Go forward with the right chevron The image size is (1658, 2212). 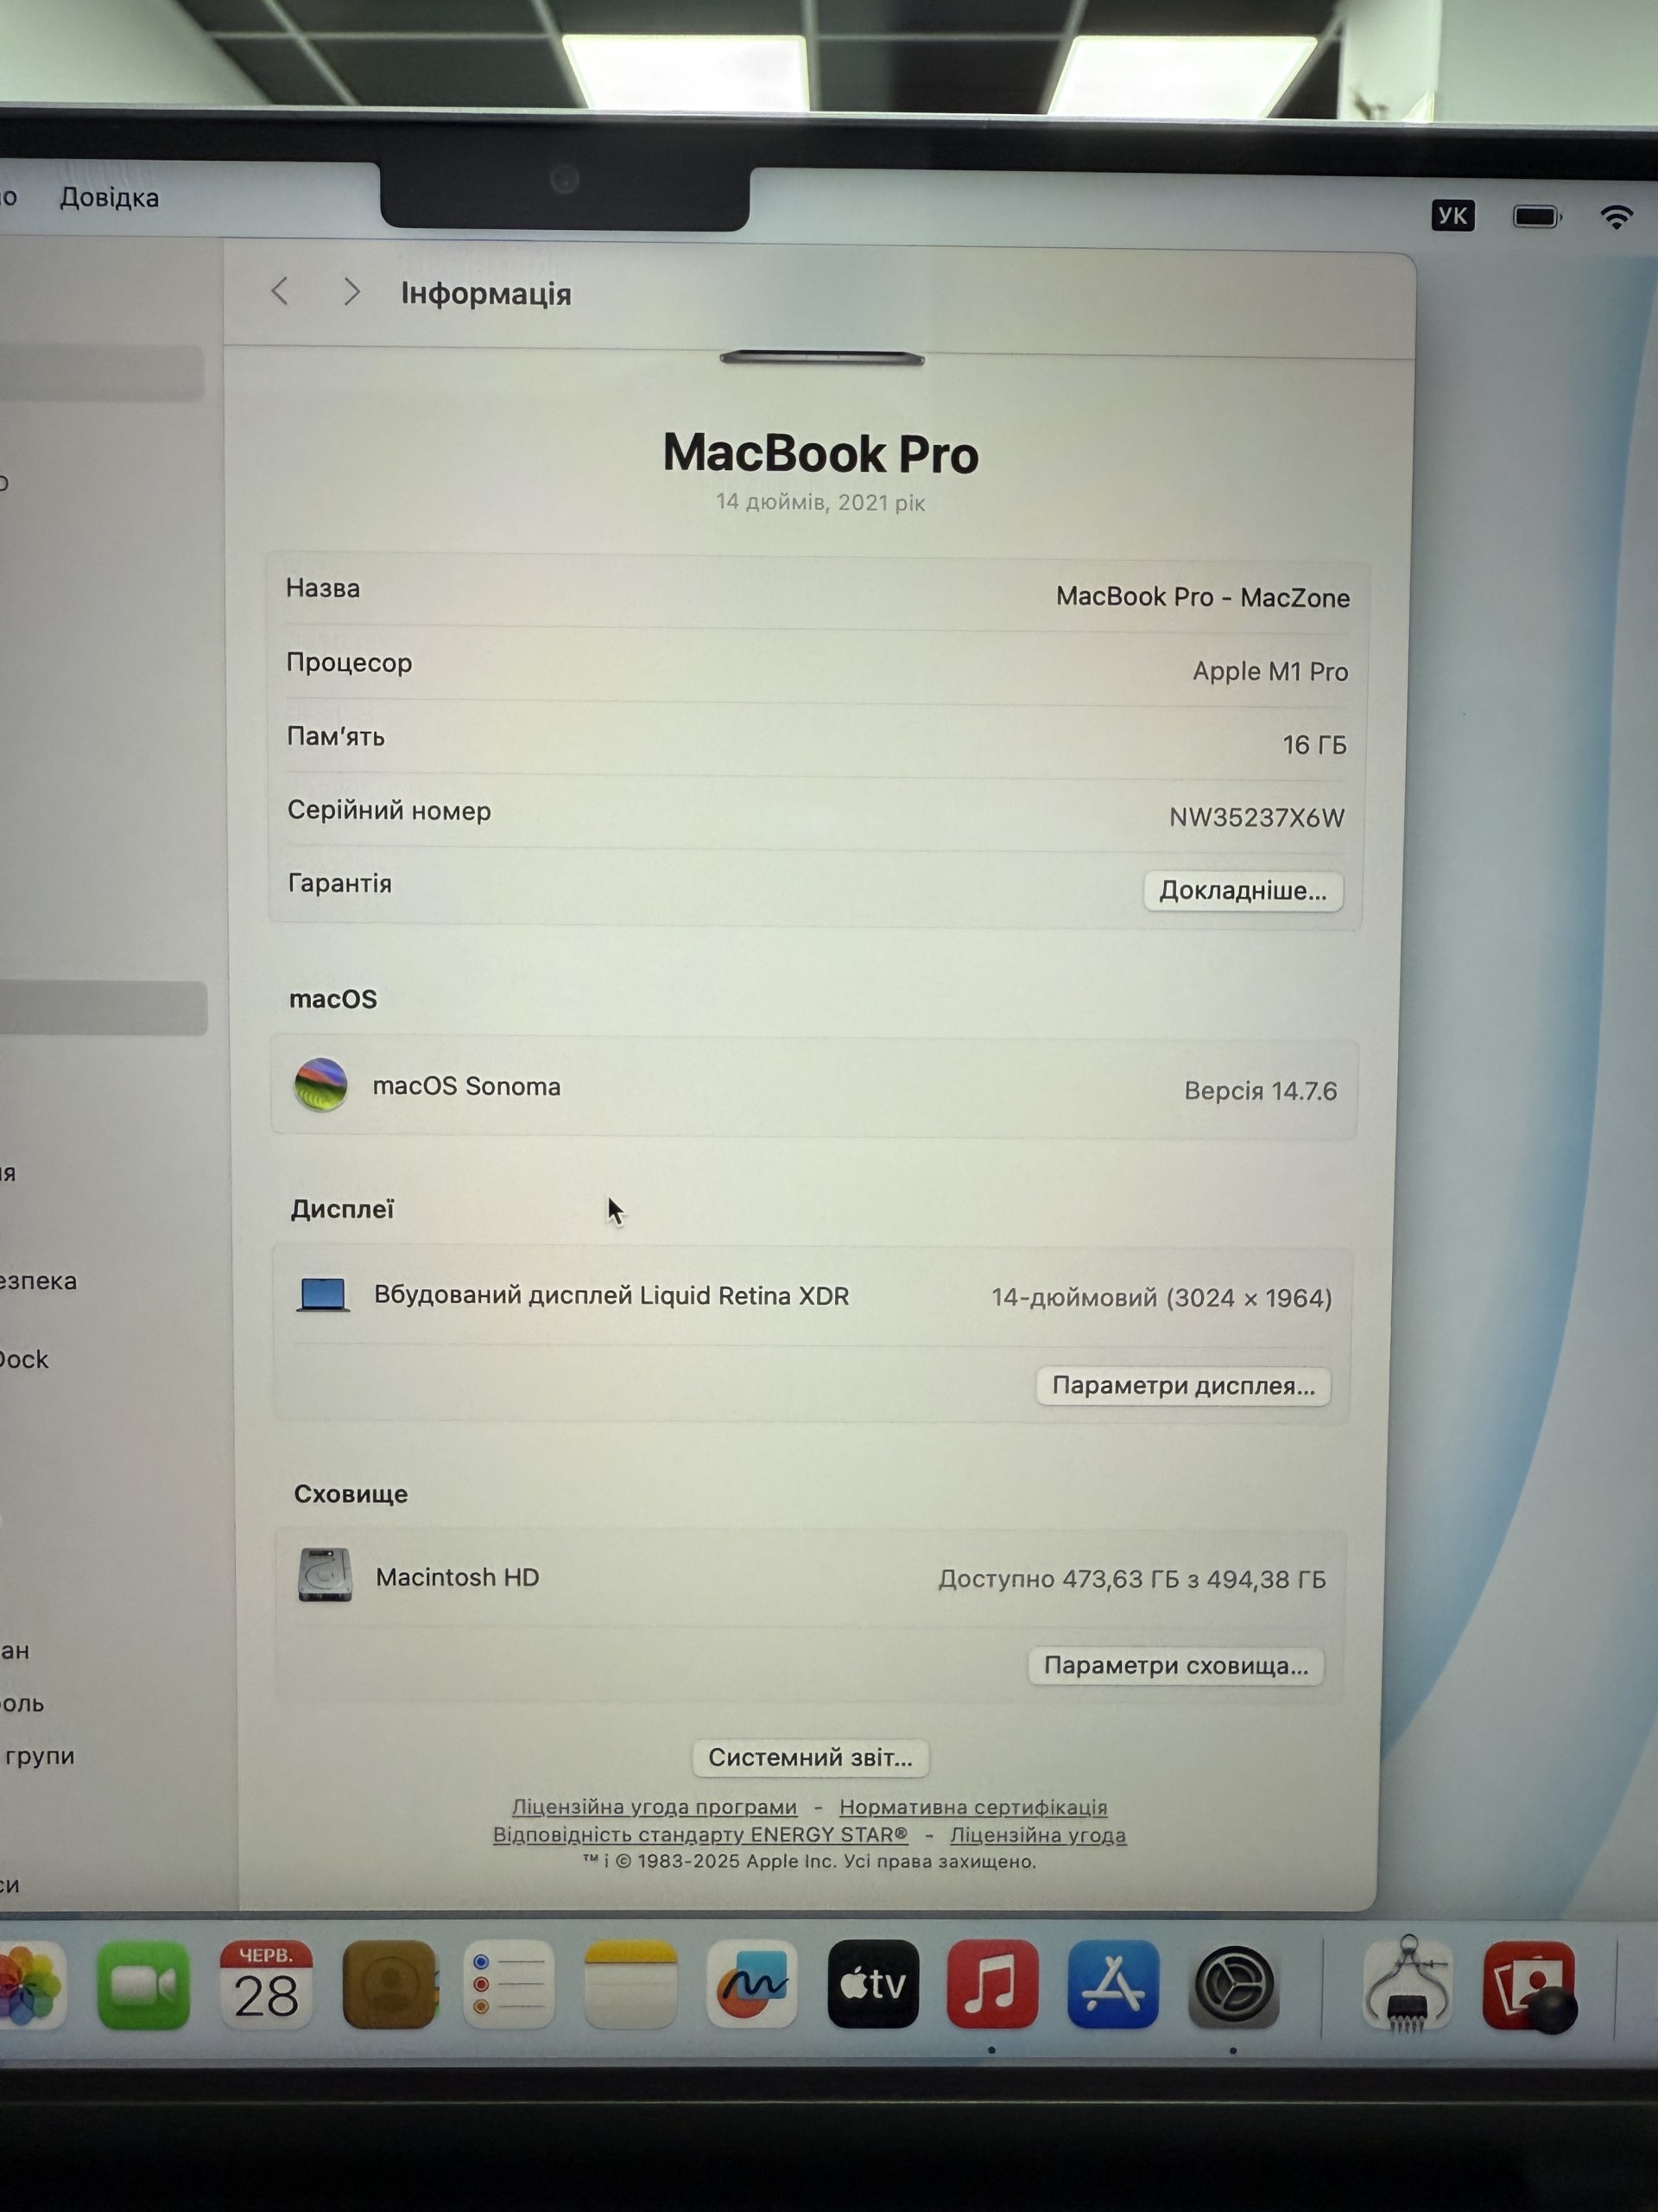tap(351, 292)
